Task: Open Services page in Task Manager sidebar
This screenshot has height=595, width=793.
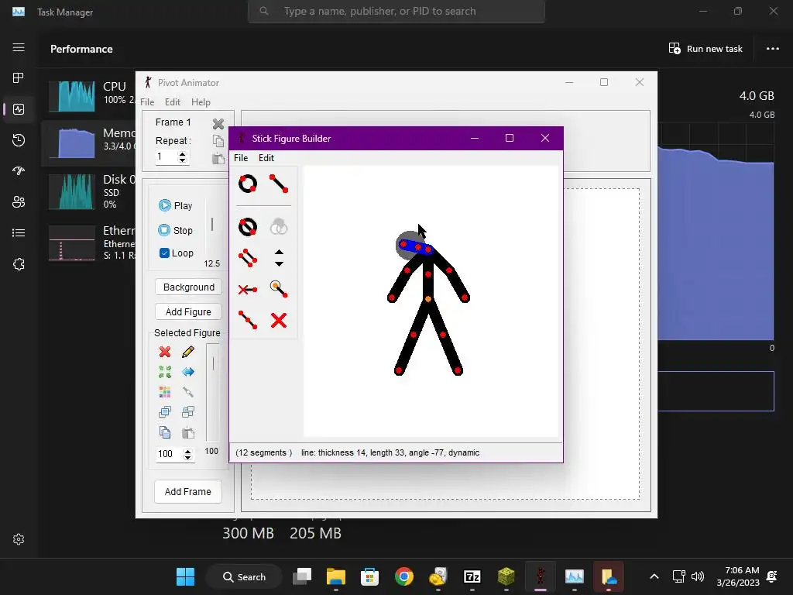Action: coord(19,264)
